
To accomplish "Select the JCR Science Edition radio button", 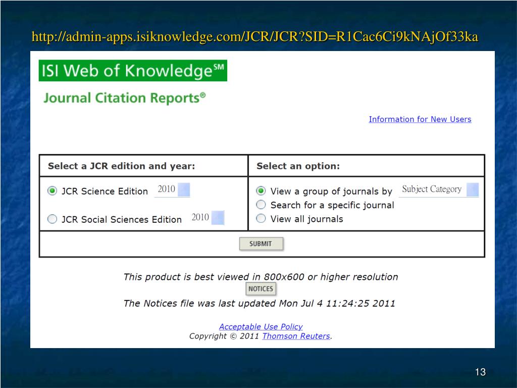I will point(52,190).
